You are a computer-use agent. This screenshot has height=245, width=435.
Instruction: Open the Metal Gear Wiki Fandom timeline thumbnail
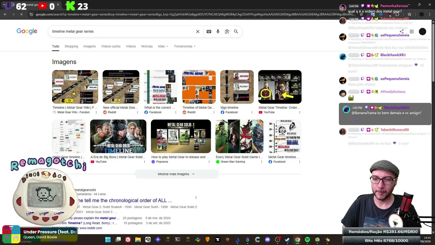[x=75, y=87]
